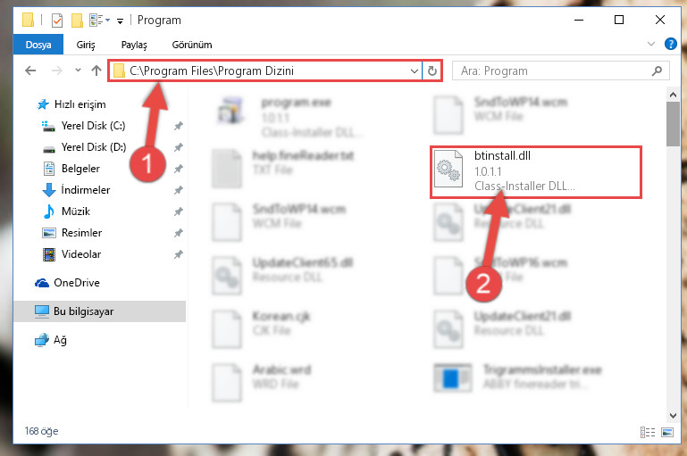Open the Help question mark icon

tap(670, 44)
